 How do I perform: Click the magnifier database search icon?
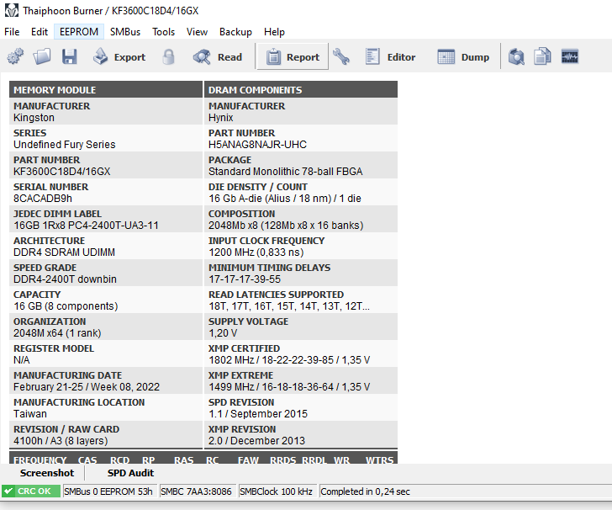click(516, 56)
